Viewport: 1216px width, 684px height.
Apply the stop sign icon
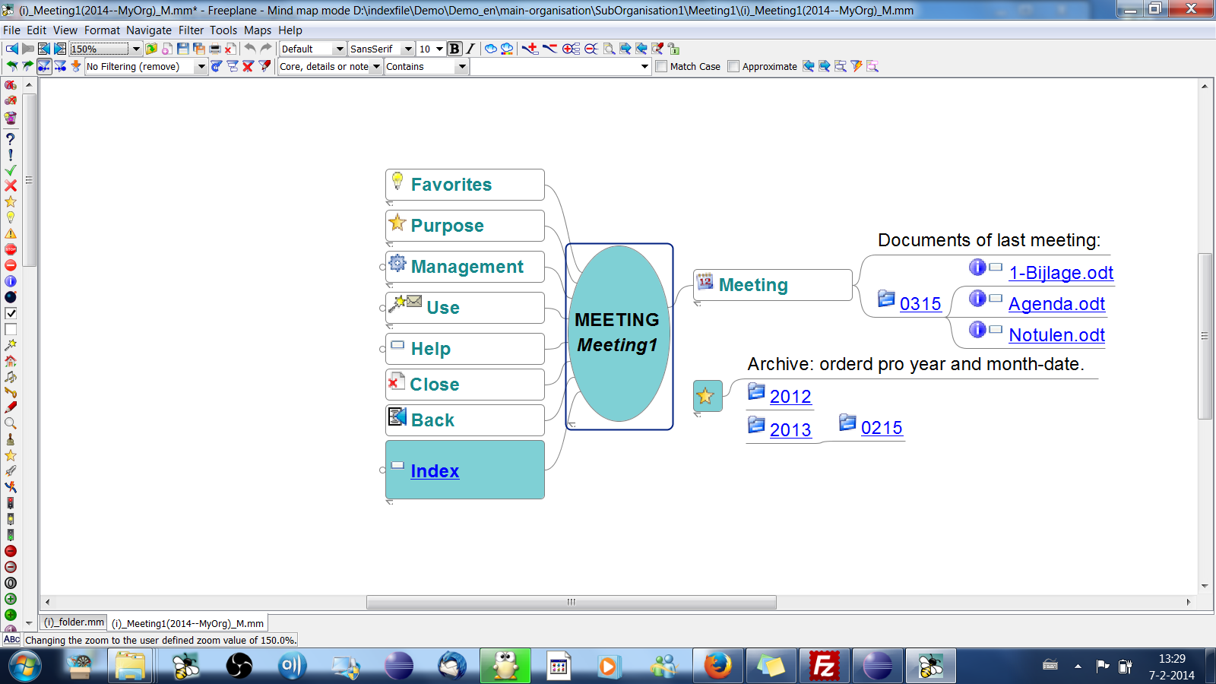point(10,249)
